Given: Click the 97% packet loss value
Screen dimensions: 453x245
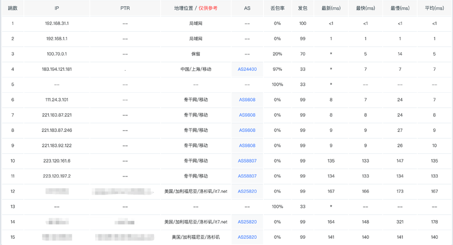Looking at the screenshot, I should pos(277,69).
